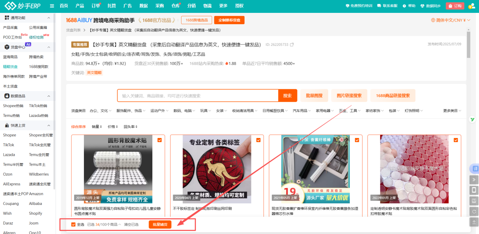Uncheck the first product card's checkbox

click(159, 139)
